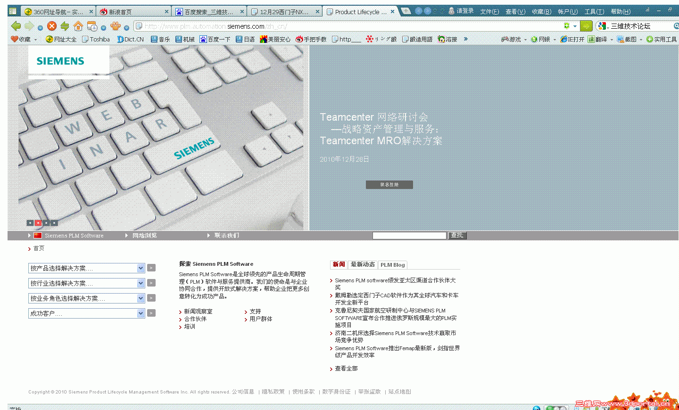Open the browser home page icon
The height and width of the screenshot is (410, 679).
78,26
